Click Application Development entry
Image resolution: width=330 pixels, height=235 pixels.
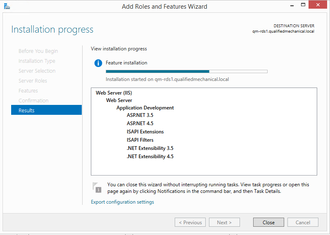coord(145,108)
